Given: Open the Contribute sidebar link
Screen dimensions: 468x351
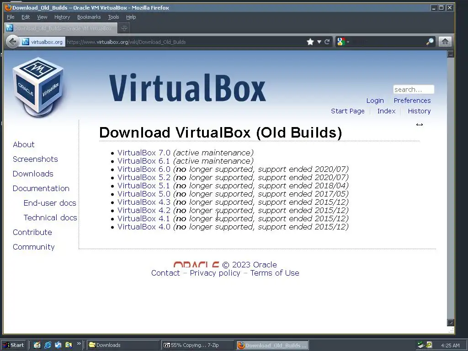Looking at the screenshot, I should click(32, 232).
